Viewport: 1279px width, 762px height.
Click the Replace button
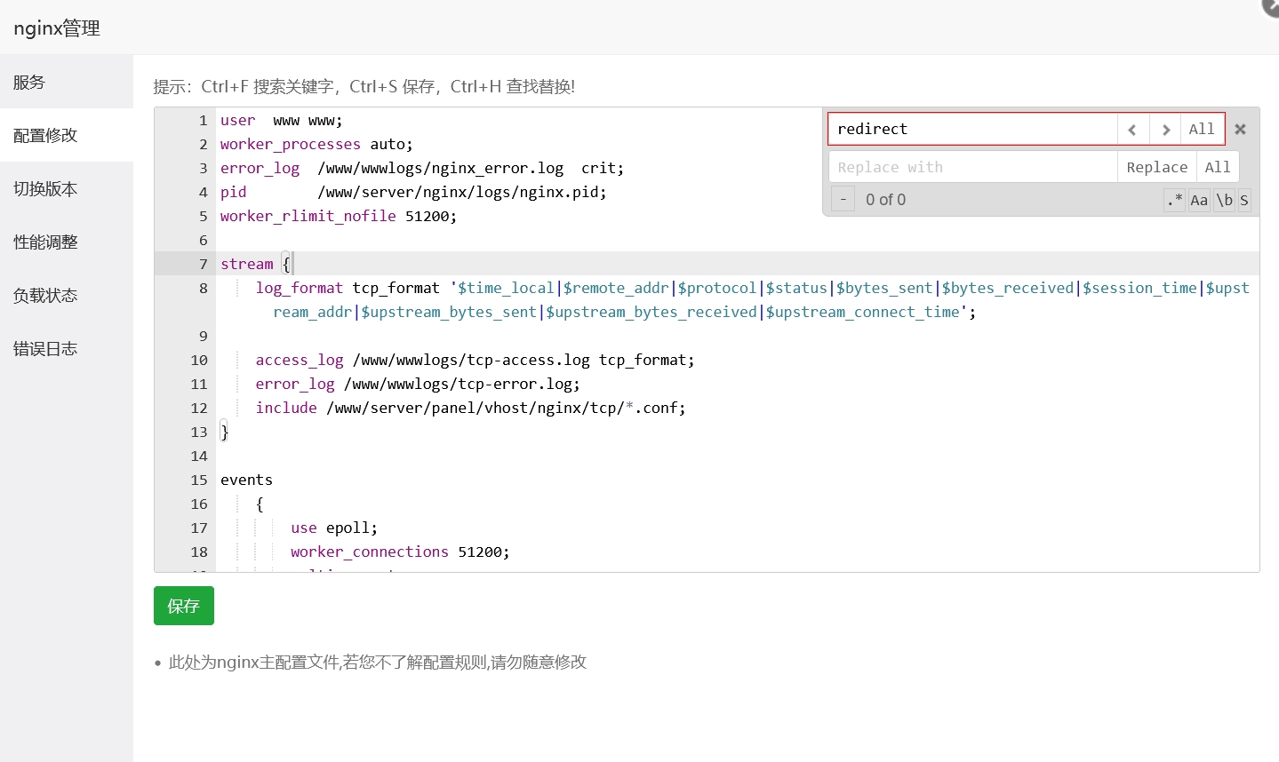click(1156, 167)
